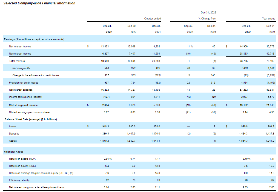Click noninterest expense value 16,202
Image resolution: width=278 pixels, height=192 pixels.
pyautogui.click(x=105, y=90)
